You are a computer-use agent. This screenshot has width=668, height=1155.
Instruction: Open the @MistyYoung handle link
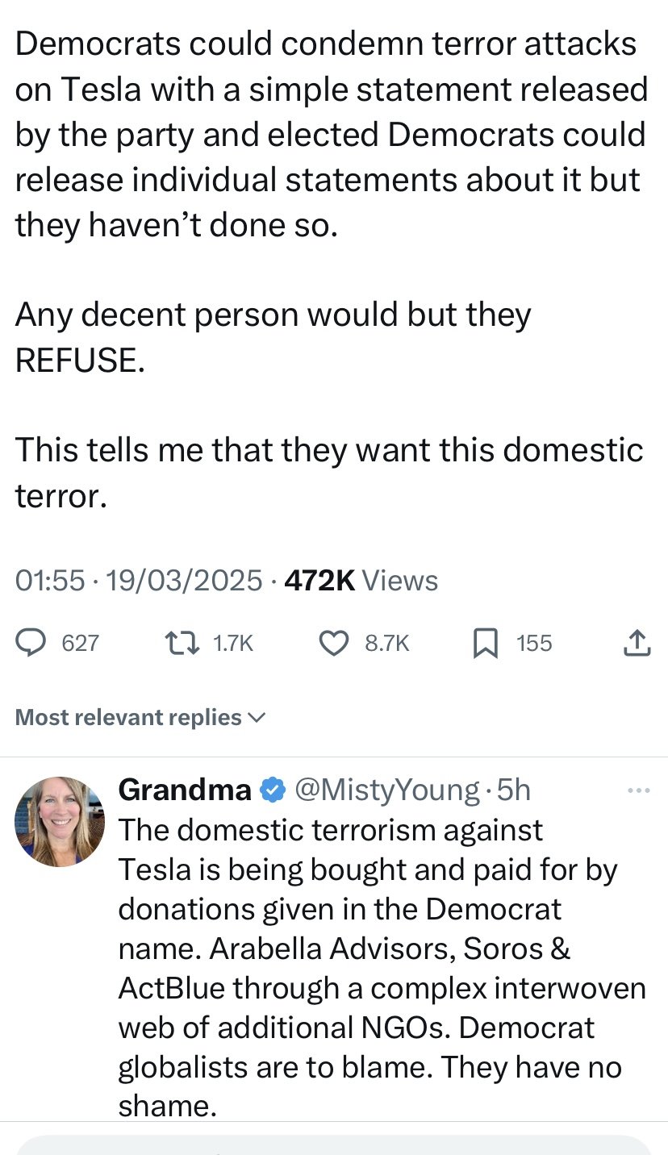click(x=386, y=790)
